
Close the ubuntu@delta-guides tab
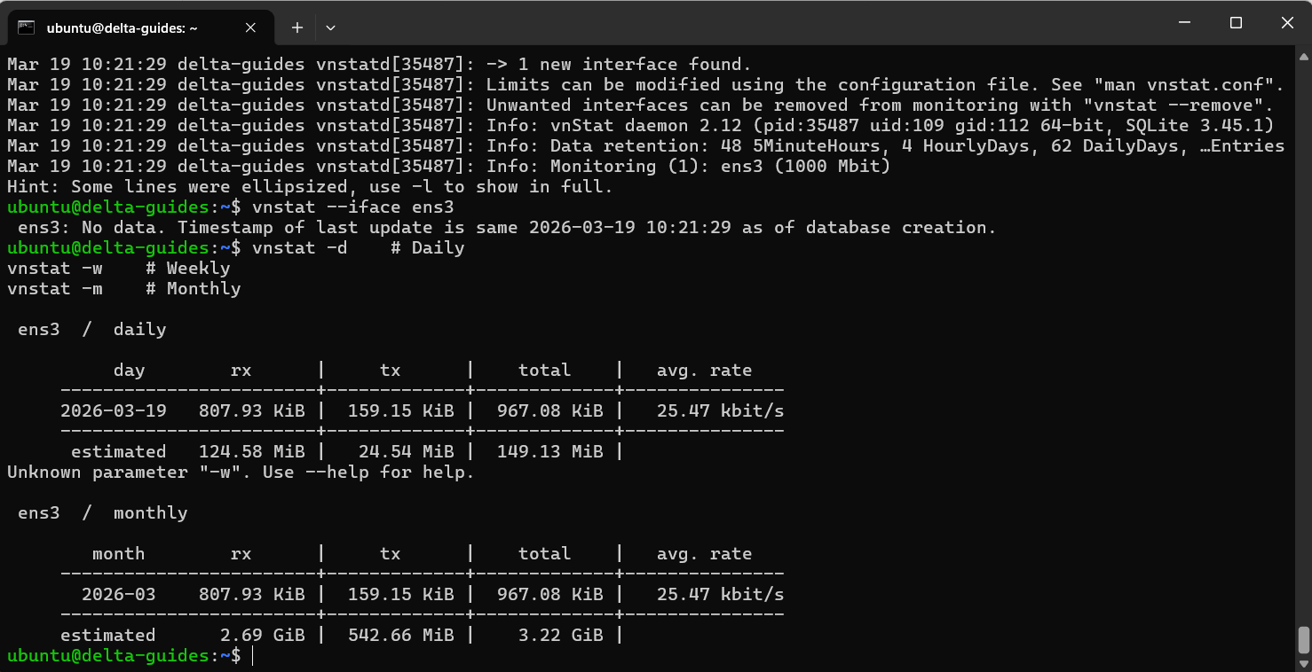tap(250, 27)
